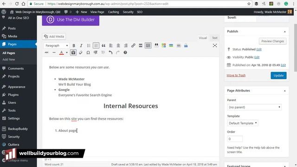This screenshot has height=167, width=297.
Task: Click the WordPress logo icon
Action: coord(4,12)
